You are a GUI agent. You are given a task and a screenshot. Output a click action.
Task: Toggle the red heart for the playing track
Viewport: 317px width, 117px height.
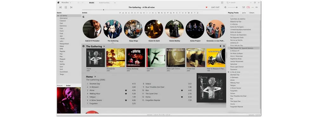206,7
